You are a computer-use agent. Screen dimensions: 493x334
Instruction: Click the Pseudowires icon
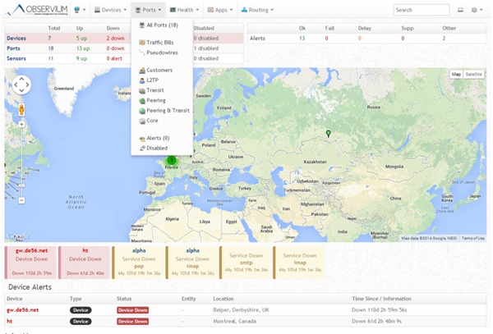click(142, 53)
